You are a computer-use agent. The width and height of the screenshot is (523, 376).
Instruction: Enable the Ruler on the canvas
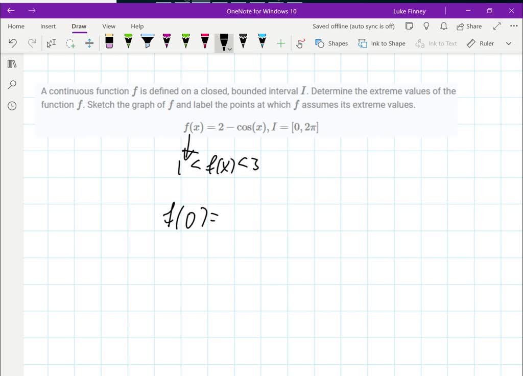[x=480, y=43]
